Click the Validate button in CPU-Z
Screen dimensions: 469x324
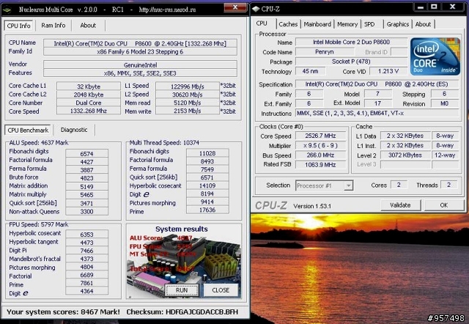400,205
